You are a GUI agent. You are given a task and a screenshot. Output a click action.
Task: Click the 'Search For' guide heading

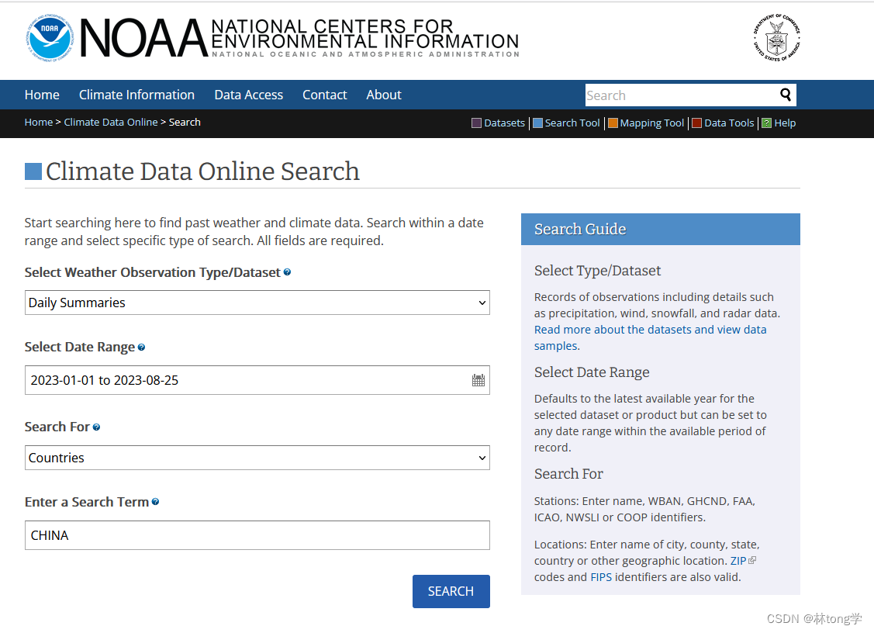click(x=568, y=473)
